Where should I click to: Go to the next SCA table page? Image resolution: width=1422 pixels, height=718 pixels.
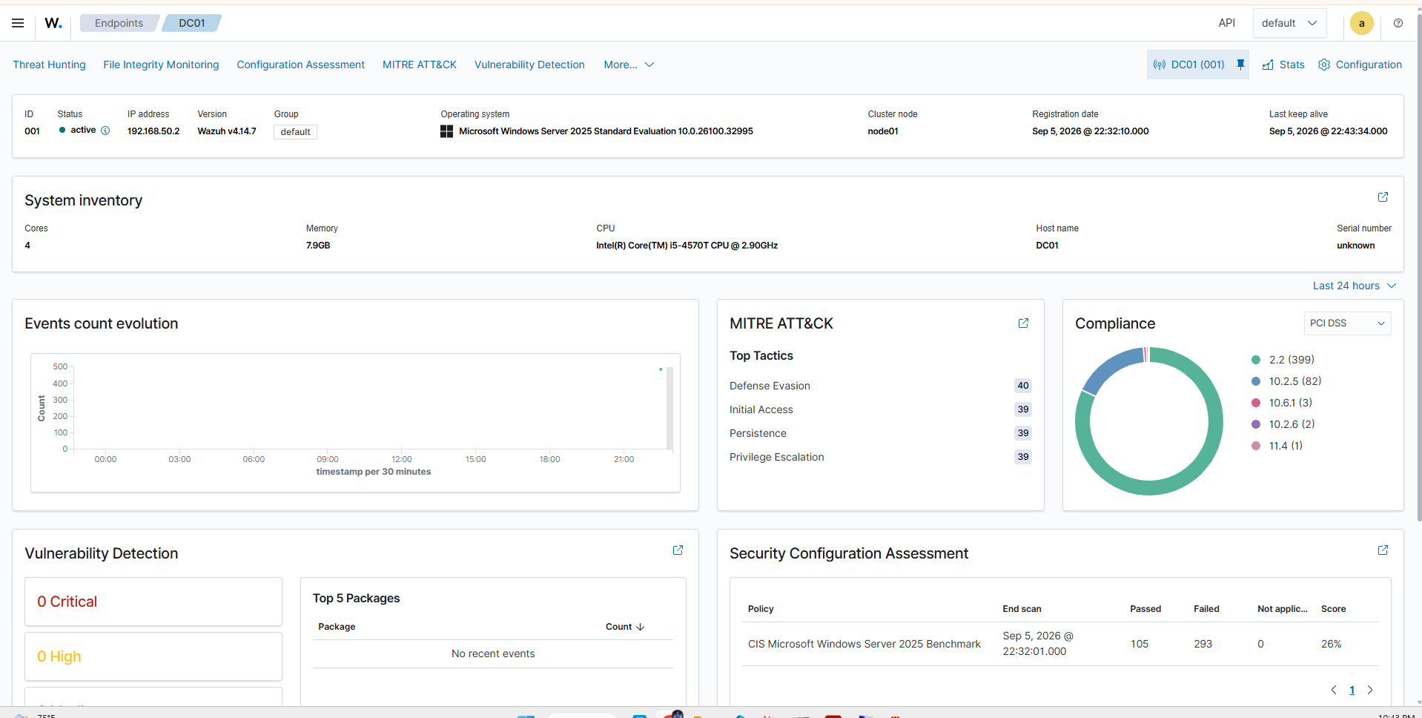pos(1370,690)
